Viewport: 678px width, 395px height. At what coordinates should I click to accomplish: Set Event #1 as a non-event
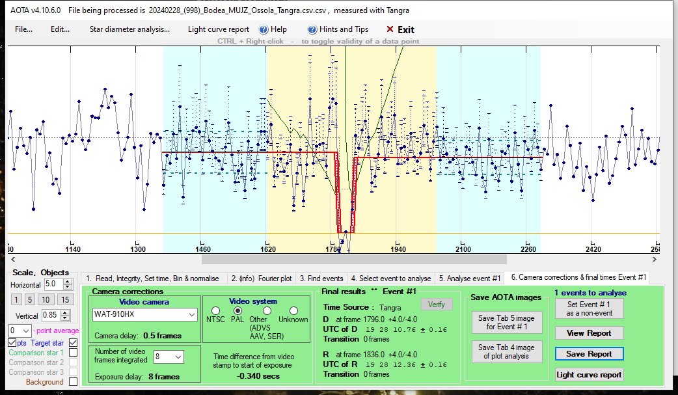(590, 308)
